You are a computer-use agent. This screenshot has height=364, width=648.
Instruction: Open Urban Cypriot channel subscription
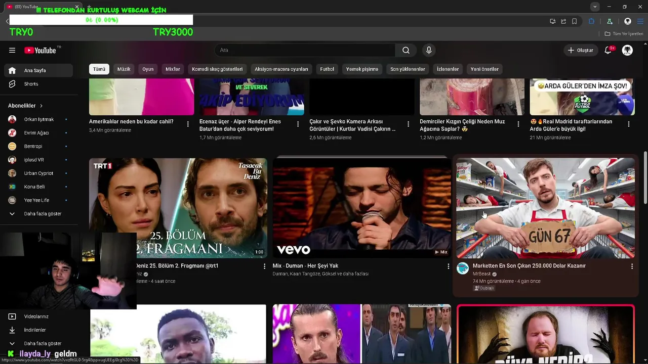pyautogui.click(x=38, y=173)
